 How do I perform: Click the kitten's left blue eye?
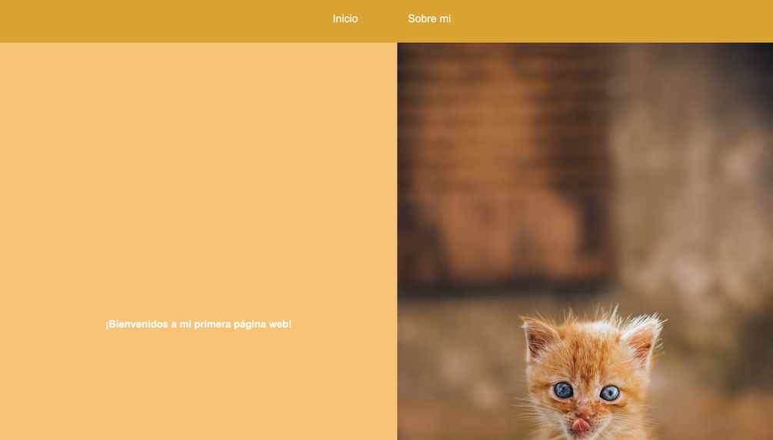click(x=564, y=390)
